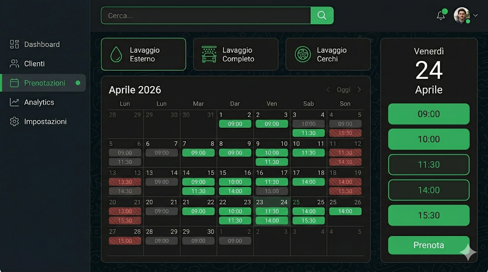
Task: Click the 10:00 slot in the 22–23 cell
Action: pyautogui.click(x=235, y=211)
